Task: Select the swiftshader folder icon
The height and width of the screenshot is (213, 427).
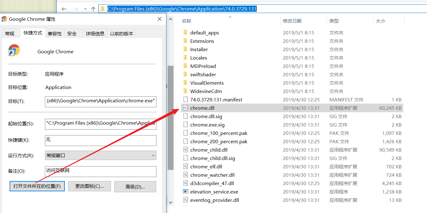Action: pos(185,74)
